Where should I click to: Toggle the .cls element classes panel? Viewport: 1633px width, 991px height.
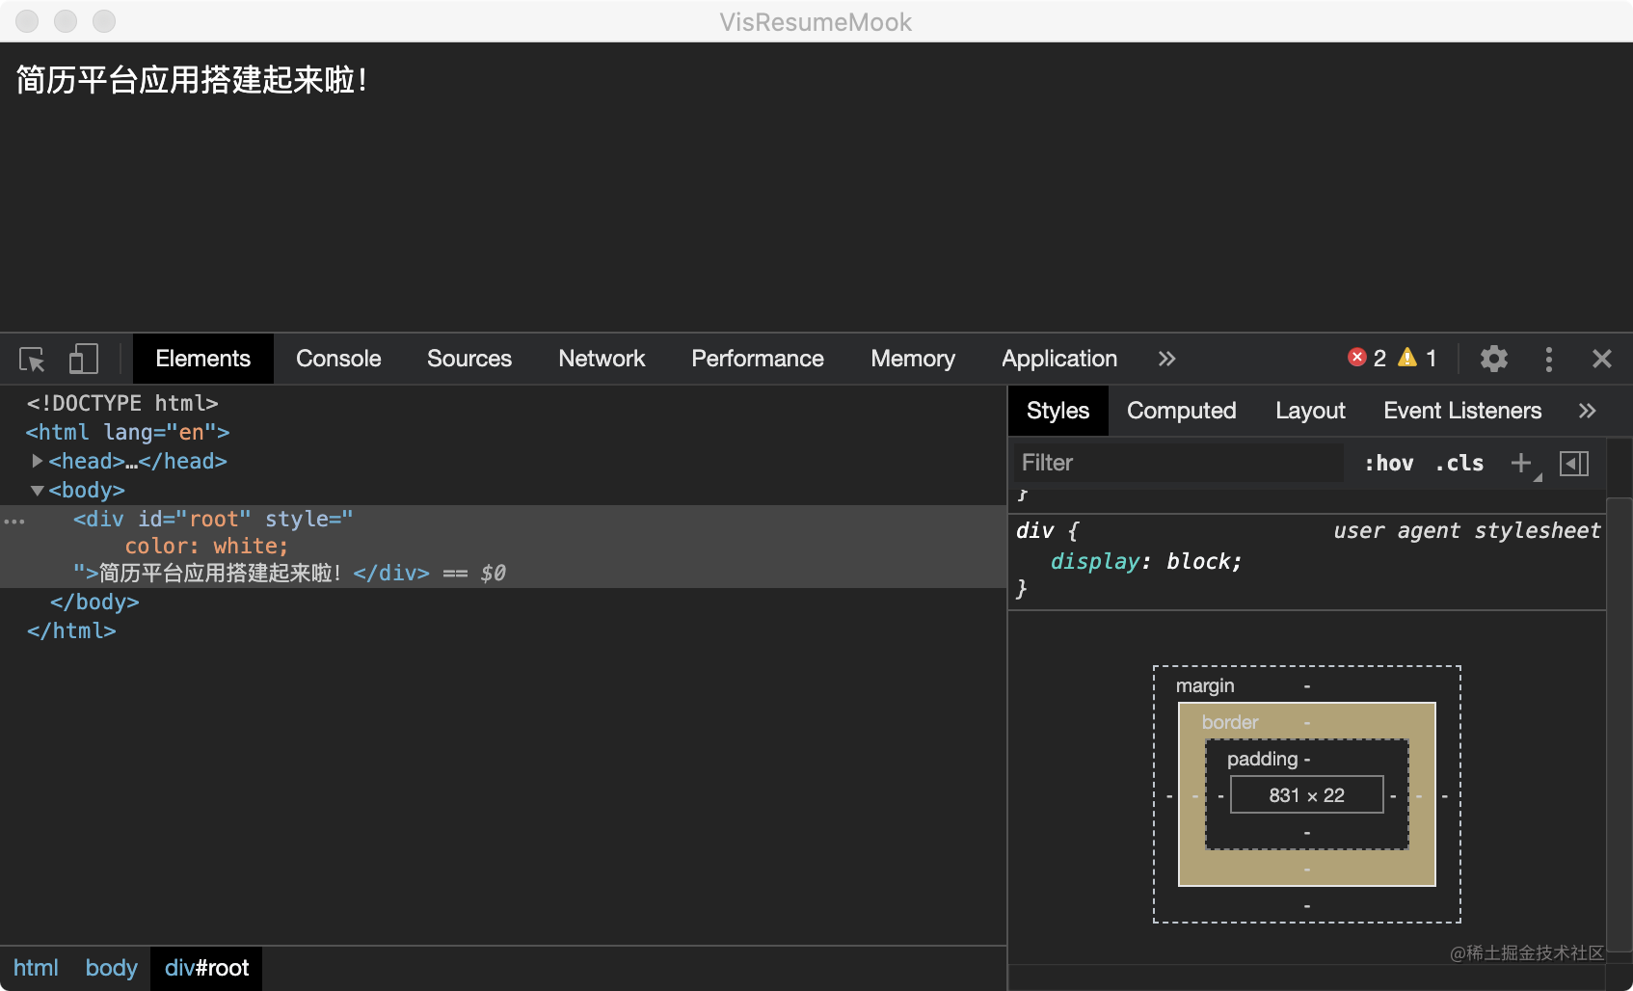click(1459, 463)
